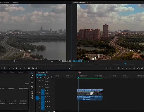Viewport: 144px width, 112px height.
Task: Toggle Snap in the timeline header
Action: pyautogui.click(x=41, y=77)
